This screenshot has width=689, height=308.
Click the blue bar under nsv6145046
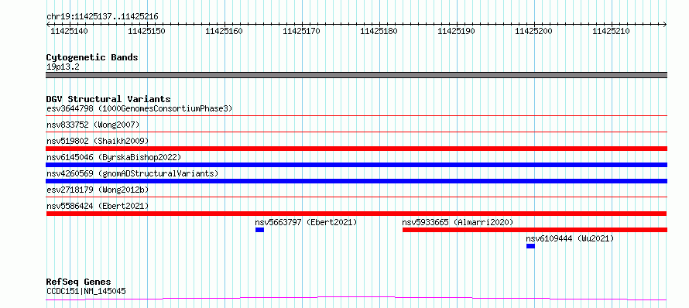point(356,165)
